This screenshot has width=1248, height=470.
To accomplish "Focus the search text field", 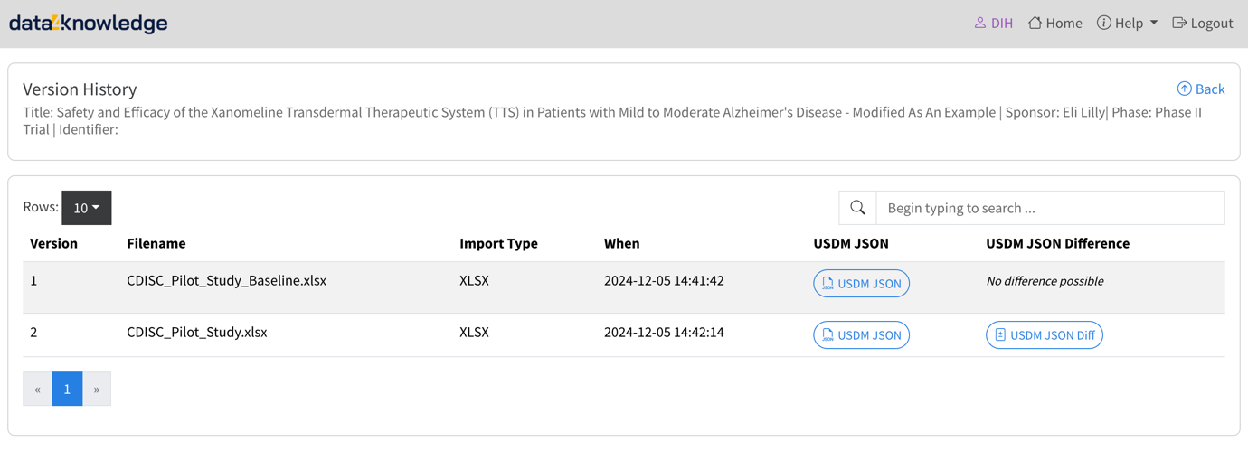I will [1049, 208].
